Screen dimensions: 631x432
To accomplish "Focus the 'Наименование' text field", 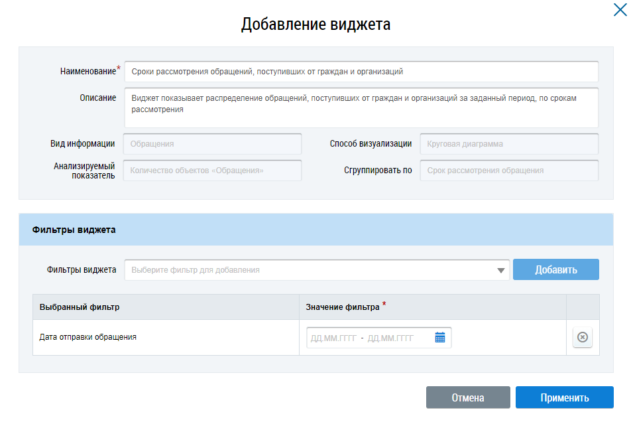I will click(361, 72).
